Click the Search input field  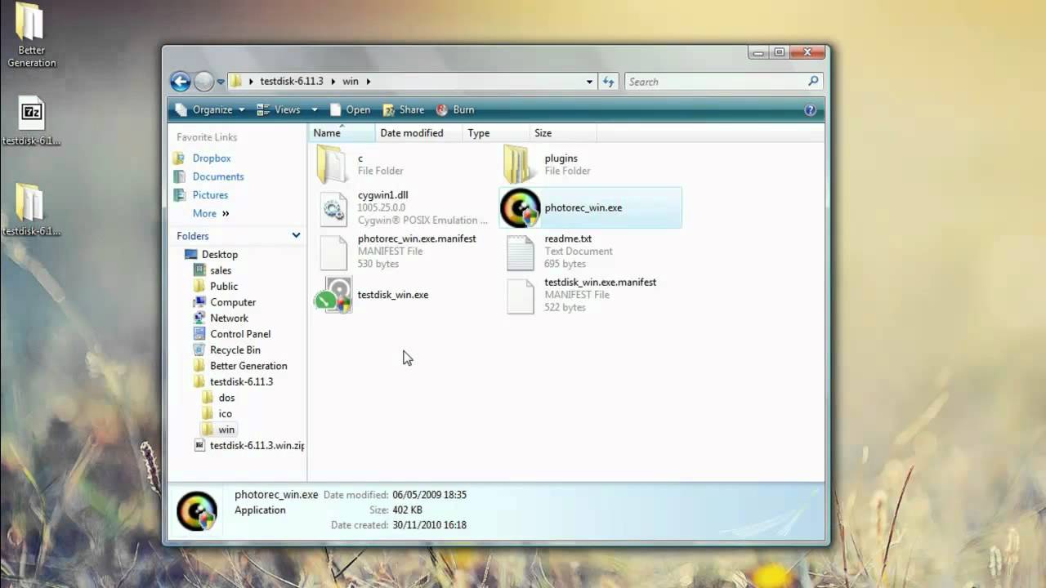click(x=715, y=81)
